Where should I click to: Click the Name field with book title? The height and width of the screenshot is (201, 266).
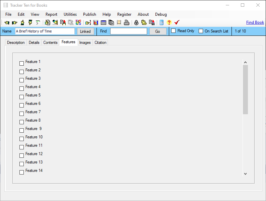coord(45,31)
